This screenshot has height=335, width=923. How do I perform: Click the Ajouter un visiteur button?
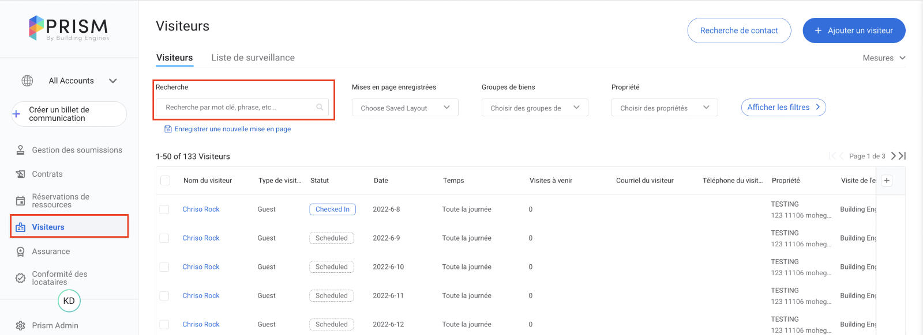point(854,31)
